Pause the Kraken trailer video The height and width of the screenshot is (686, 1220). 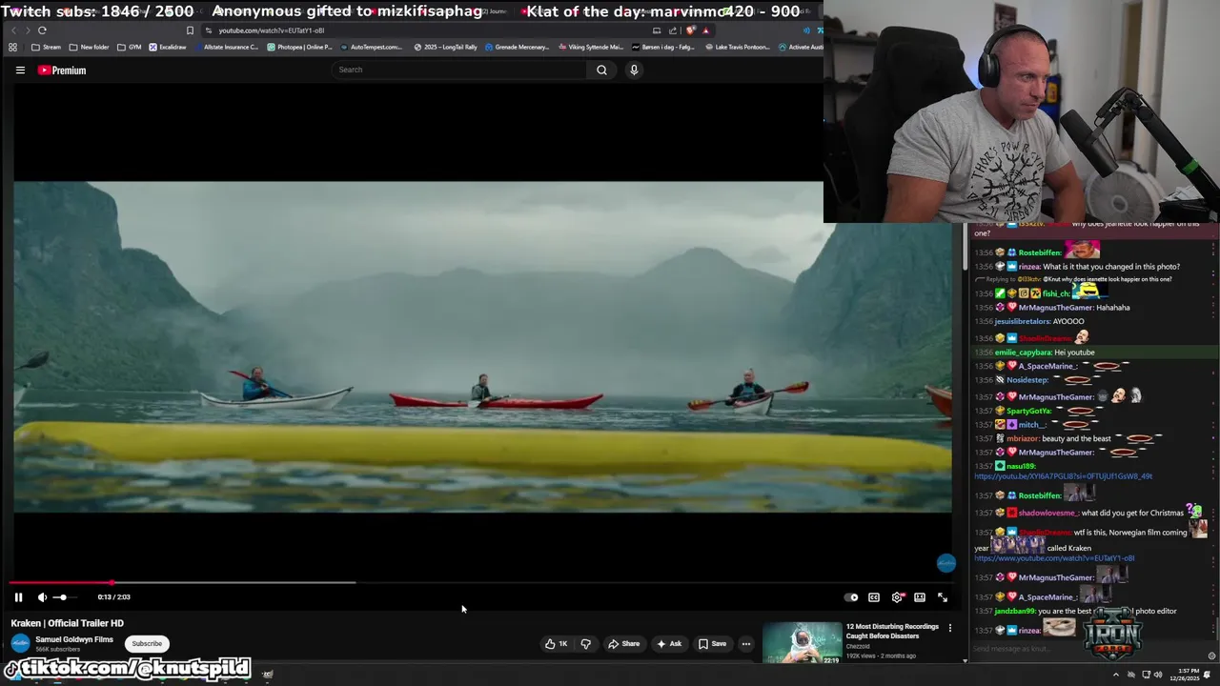tap(18, 597)
